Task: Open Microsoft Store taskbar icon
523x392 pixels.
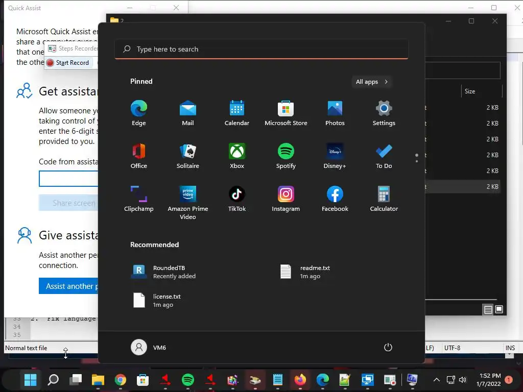Action: (143, 380)
